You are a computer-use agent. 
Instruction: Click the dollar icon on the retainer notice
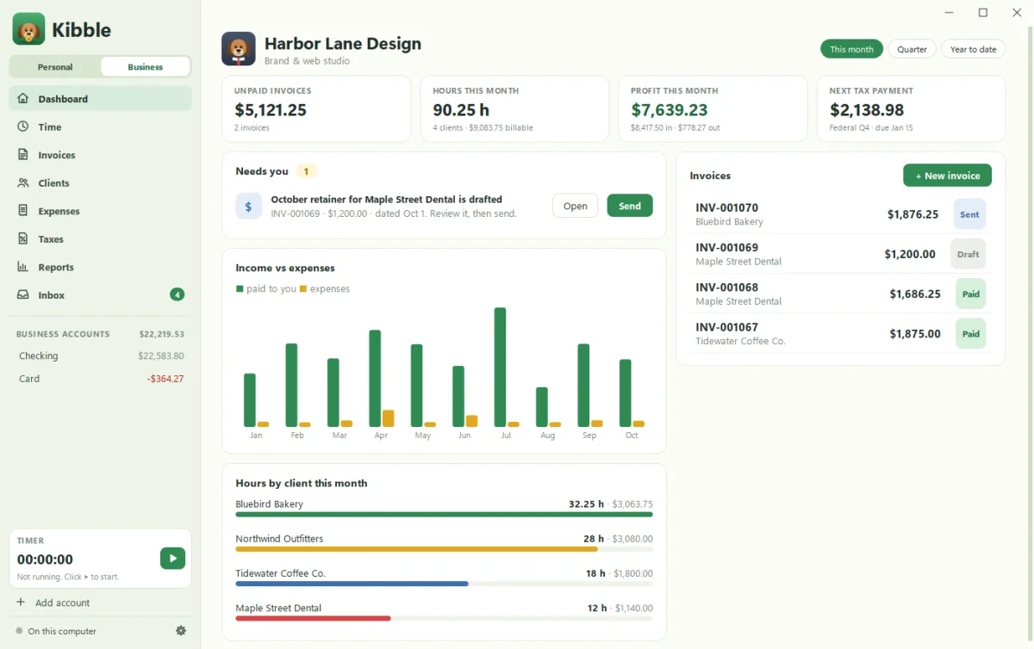pyautogui.click(x=249, y=207)
